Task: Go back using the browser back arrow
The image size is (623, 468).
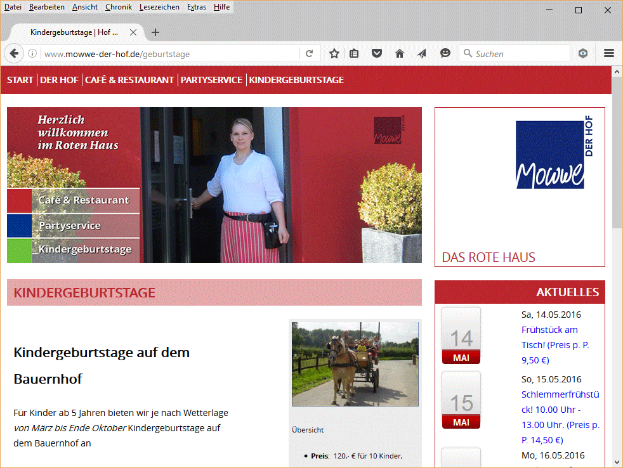Action: 14,53
